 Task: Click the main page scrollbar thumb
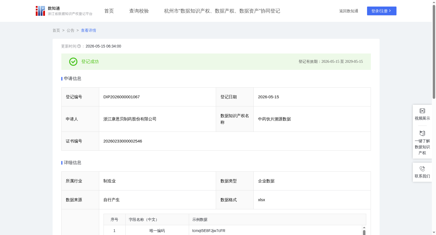(434, 52)
